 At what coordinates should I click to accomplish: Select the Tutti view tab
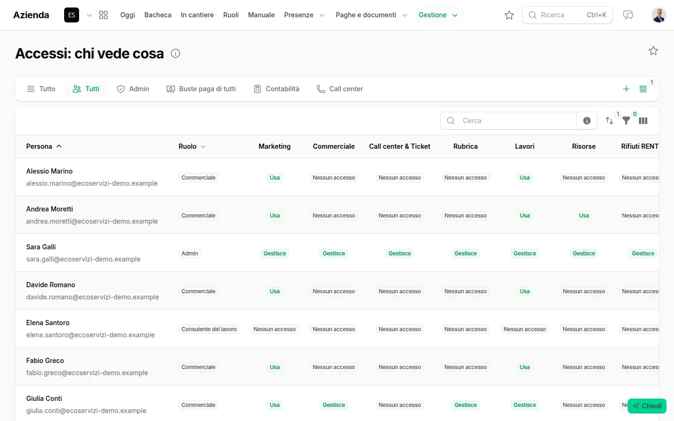pos(86,89)
